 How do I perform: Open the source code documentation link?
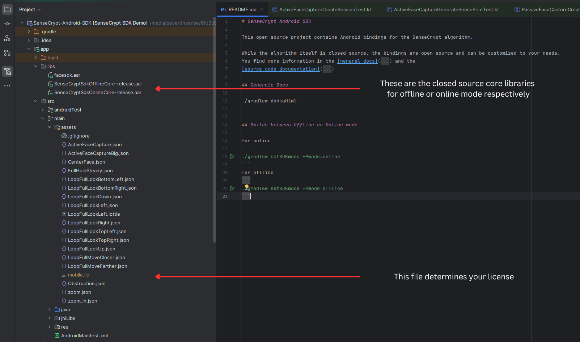[x=280, y=69]
